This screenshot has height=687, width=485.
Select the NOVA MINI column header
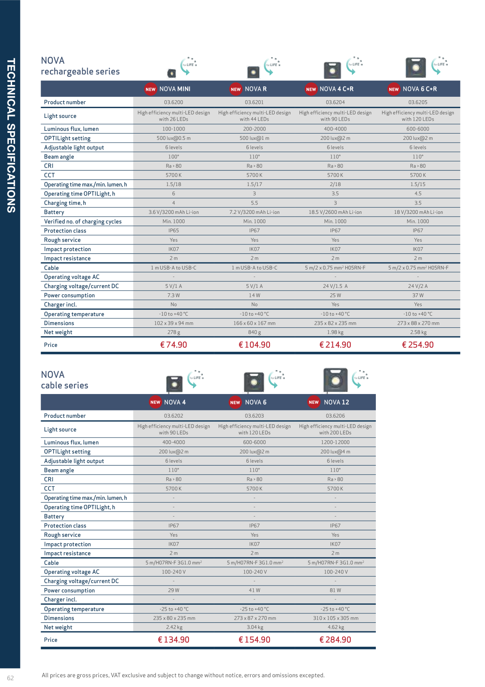click(175, 89)
